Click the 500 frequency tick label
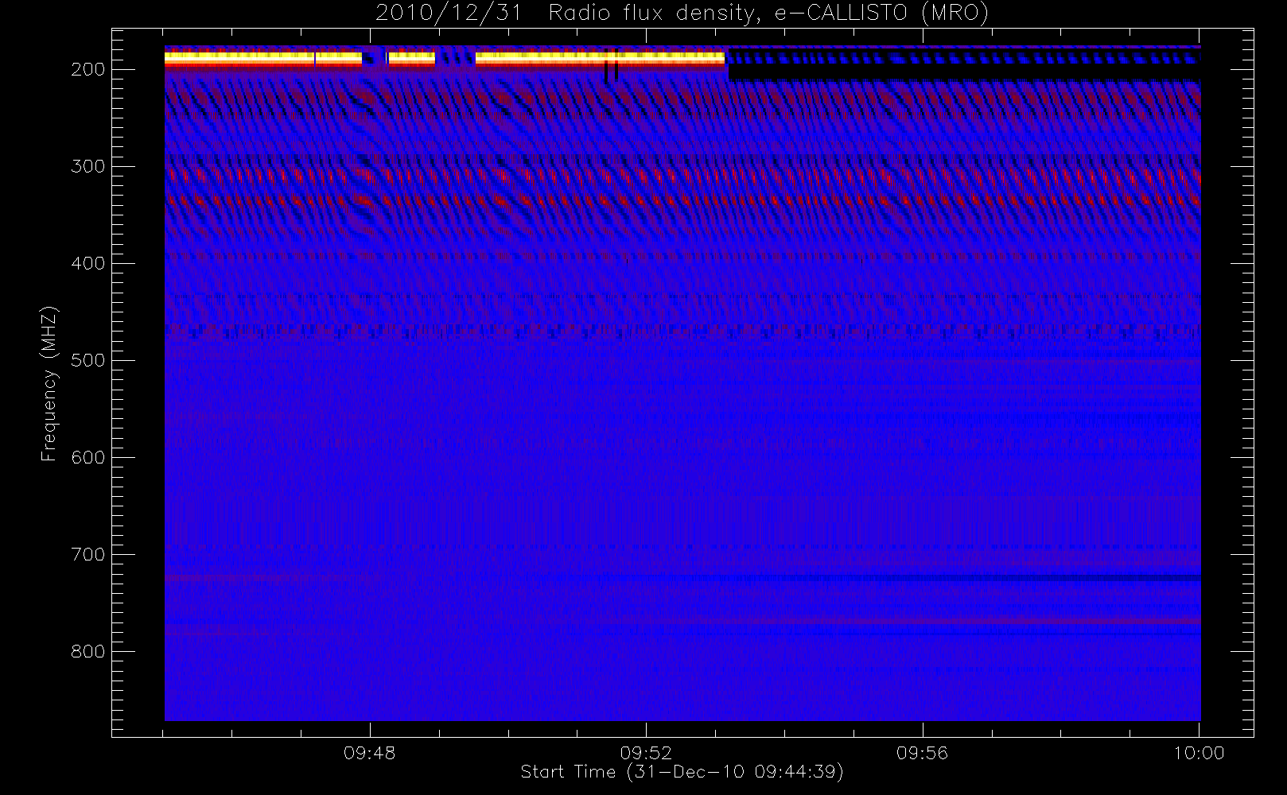The height and width of the screenshot is (795, 1287). click(88, 360)
